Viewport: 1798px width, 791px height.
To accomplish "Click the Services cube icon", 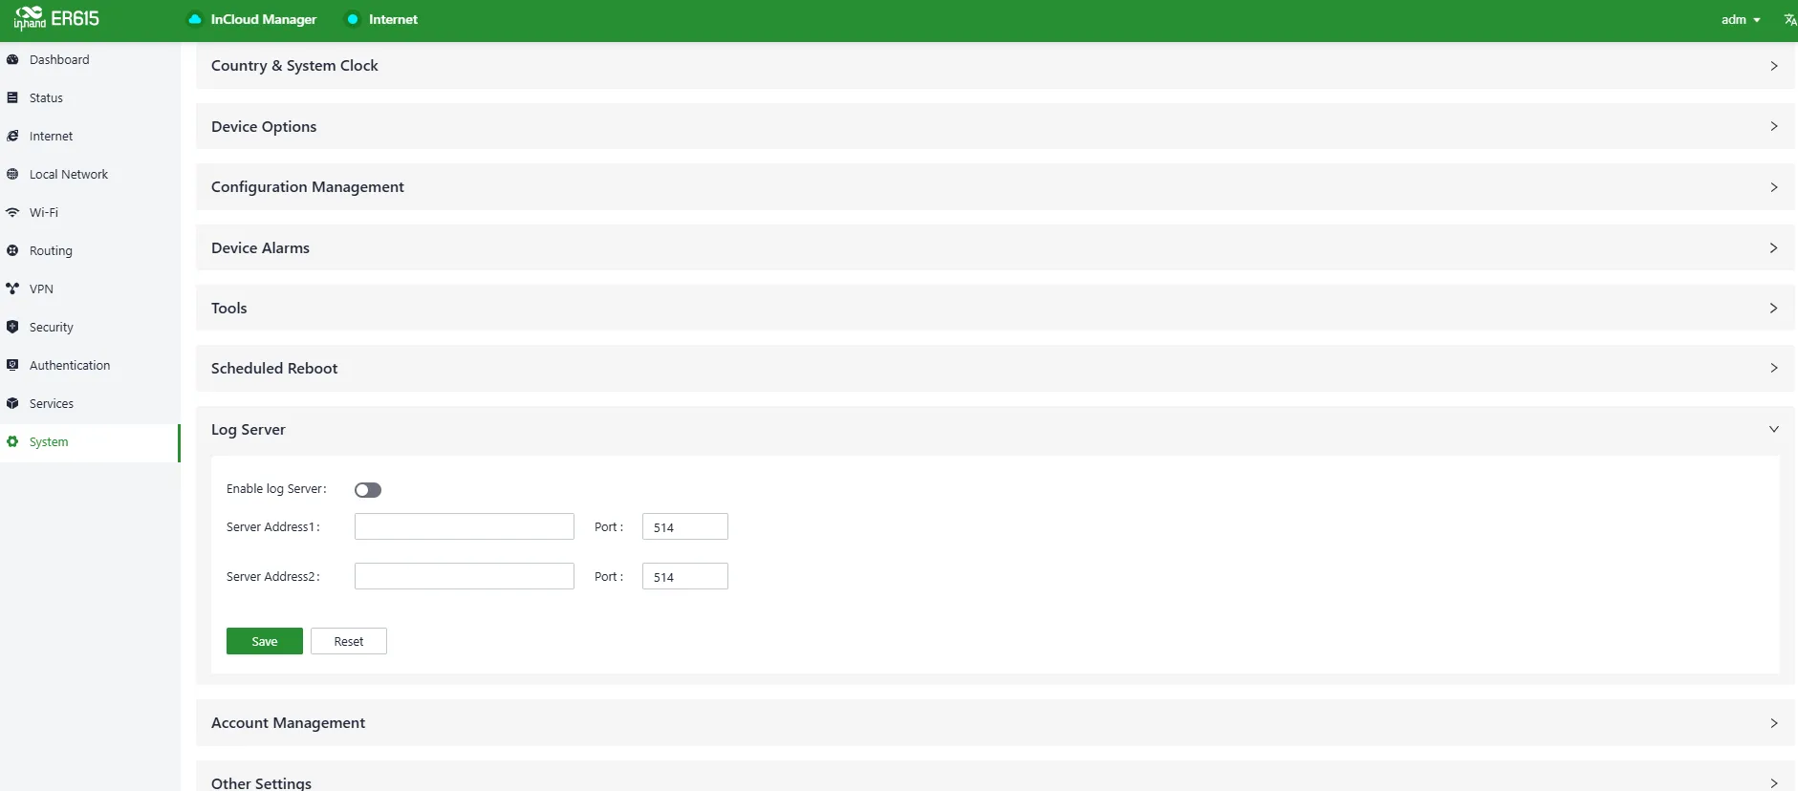I will pos(12,403).
